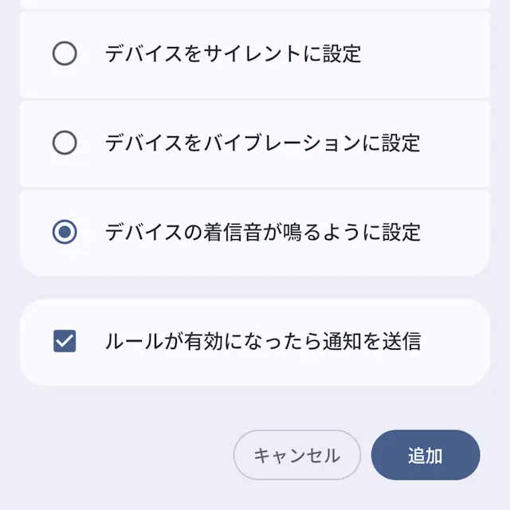510x510 pixels.
Task: Choose the silent option's empty radio circle
Action: pyautogui.click(x=65, y=53)
